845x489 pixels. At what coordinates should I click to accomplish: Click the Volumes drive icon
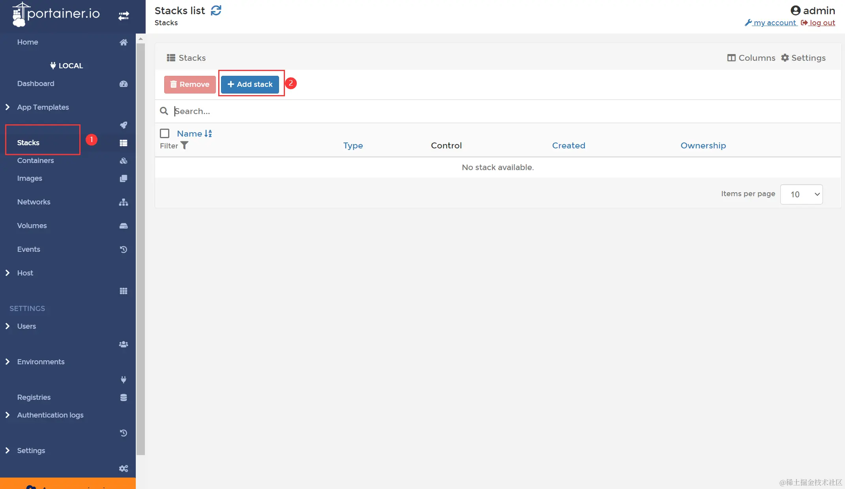124,226
